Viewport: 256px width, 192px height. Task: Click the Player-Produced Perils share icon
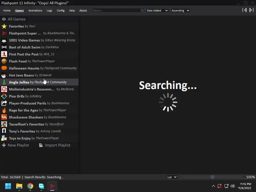click(x=4, y=103)
